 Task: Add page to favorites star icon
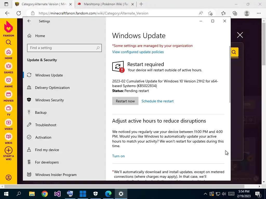click(210, 13)
